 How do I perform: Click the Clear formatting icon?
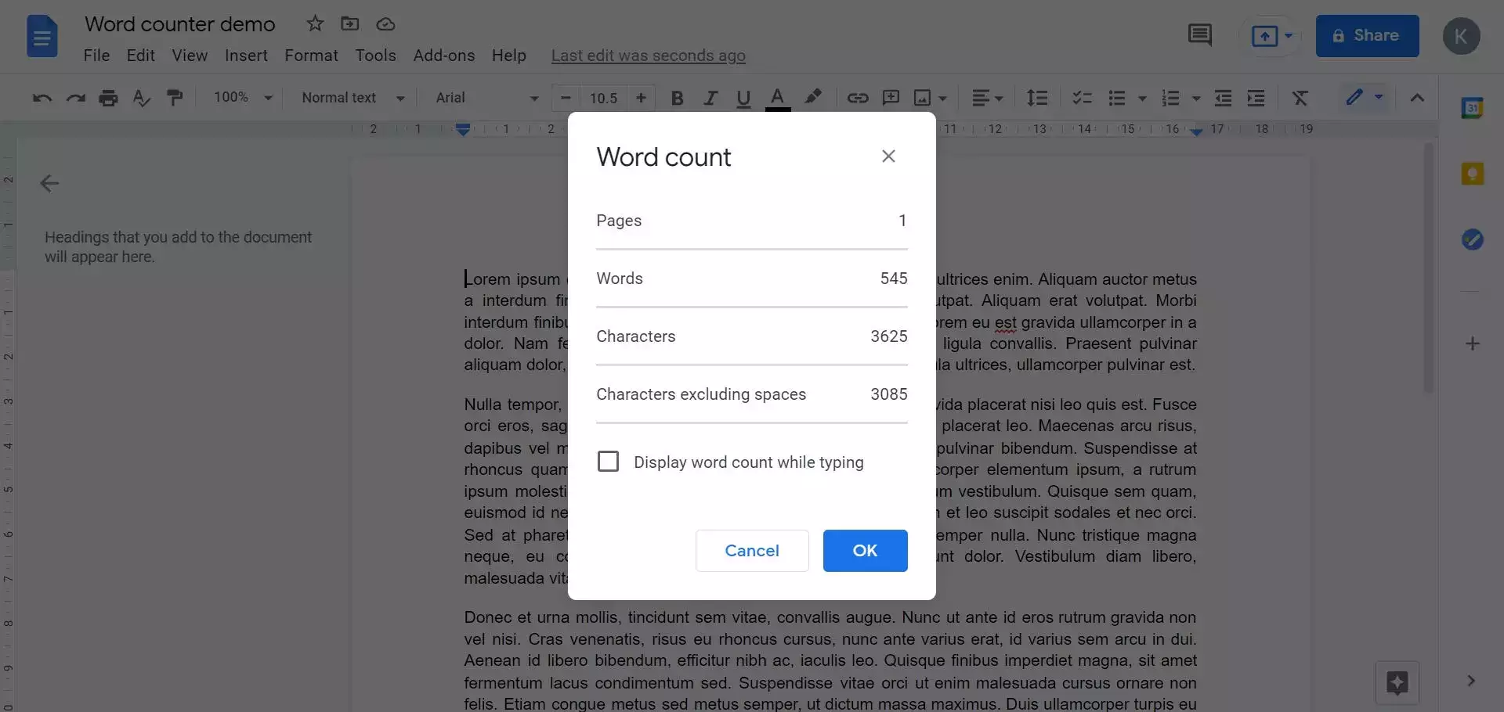[1300, 98]
